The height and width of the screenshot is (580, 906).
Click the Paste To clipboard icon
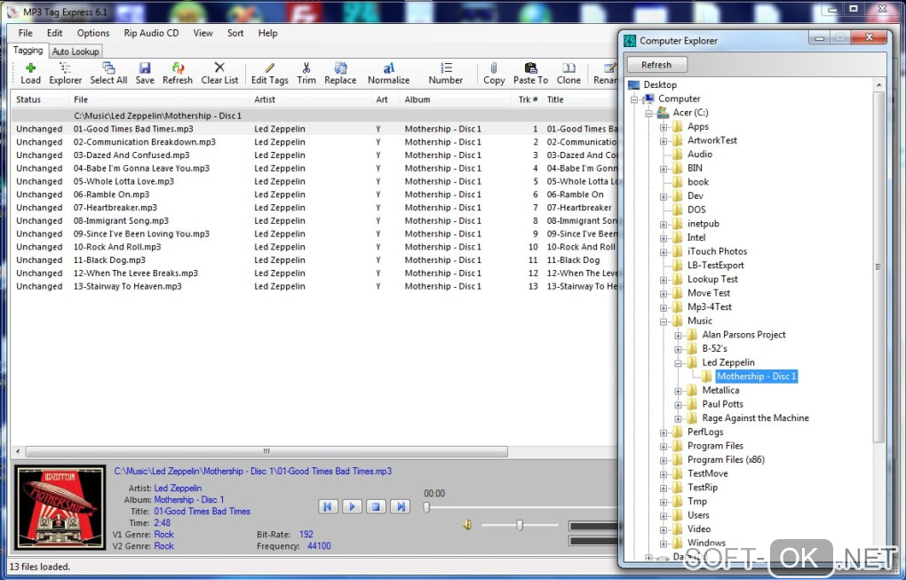[530, 68]
